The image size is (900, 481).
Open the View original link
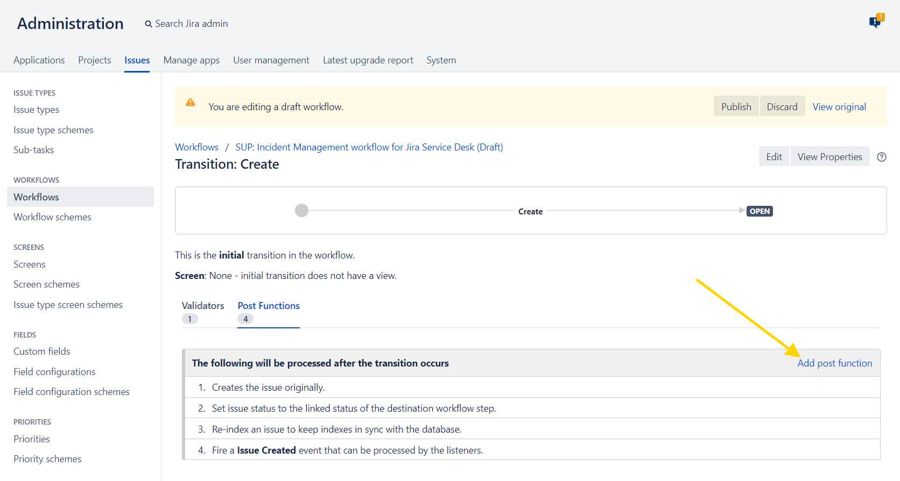[839, 107]
